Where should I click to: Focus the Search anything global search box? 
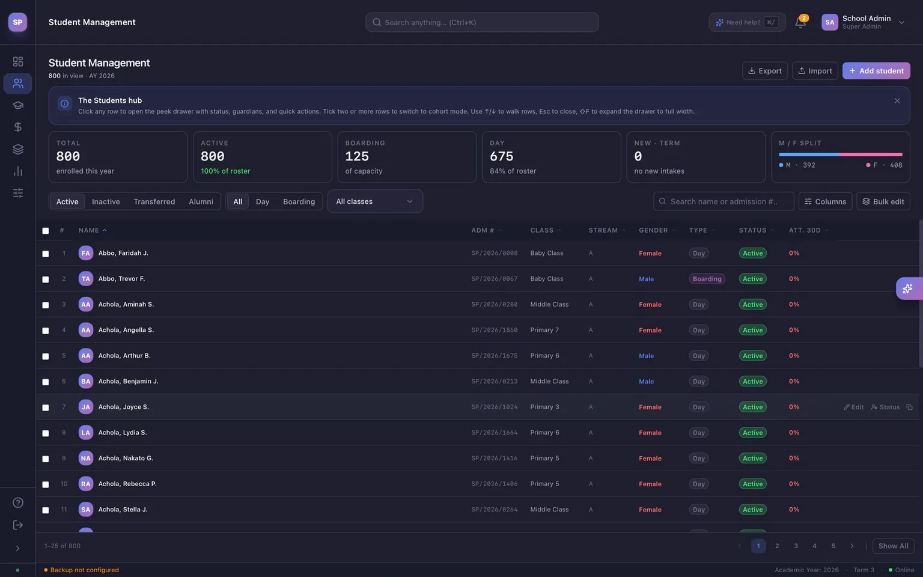482,22
